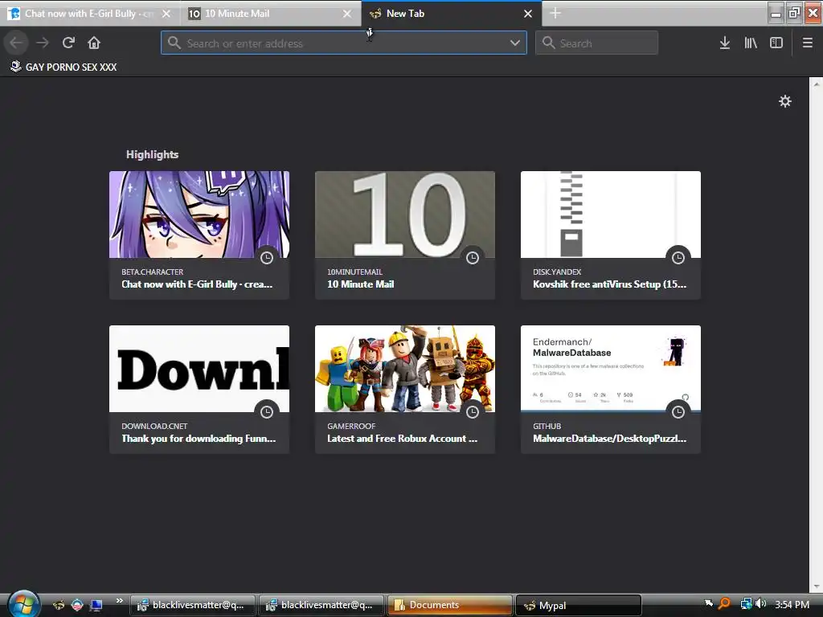Open Mypal taskbar button

click(x=579, y=605)
